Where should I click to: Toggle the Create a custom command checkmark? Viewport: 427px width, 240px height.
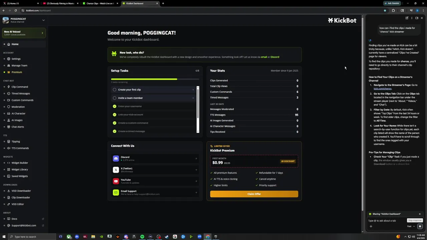coord(114,123)
